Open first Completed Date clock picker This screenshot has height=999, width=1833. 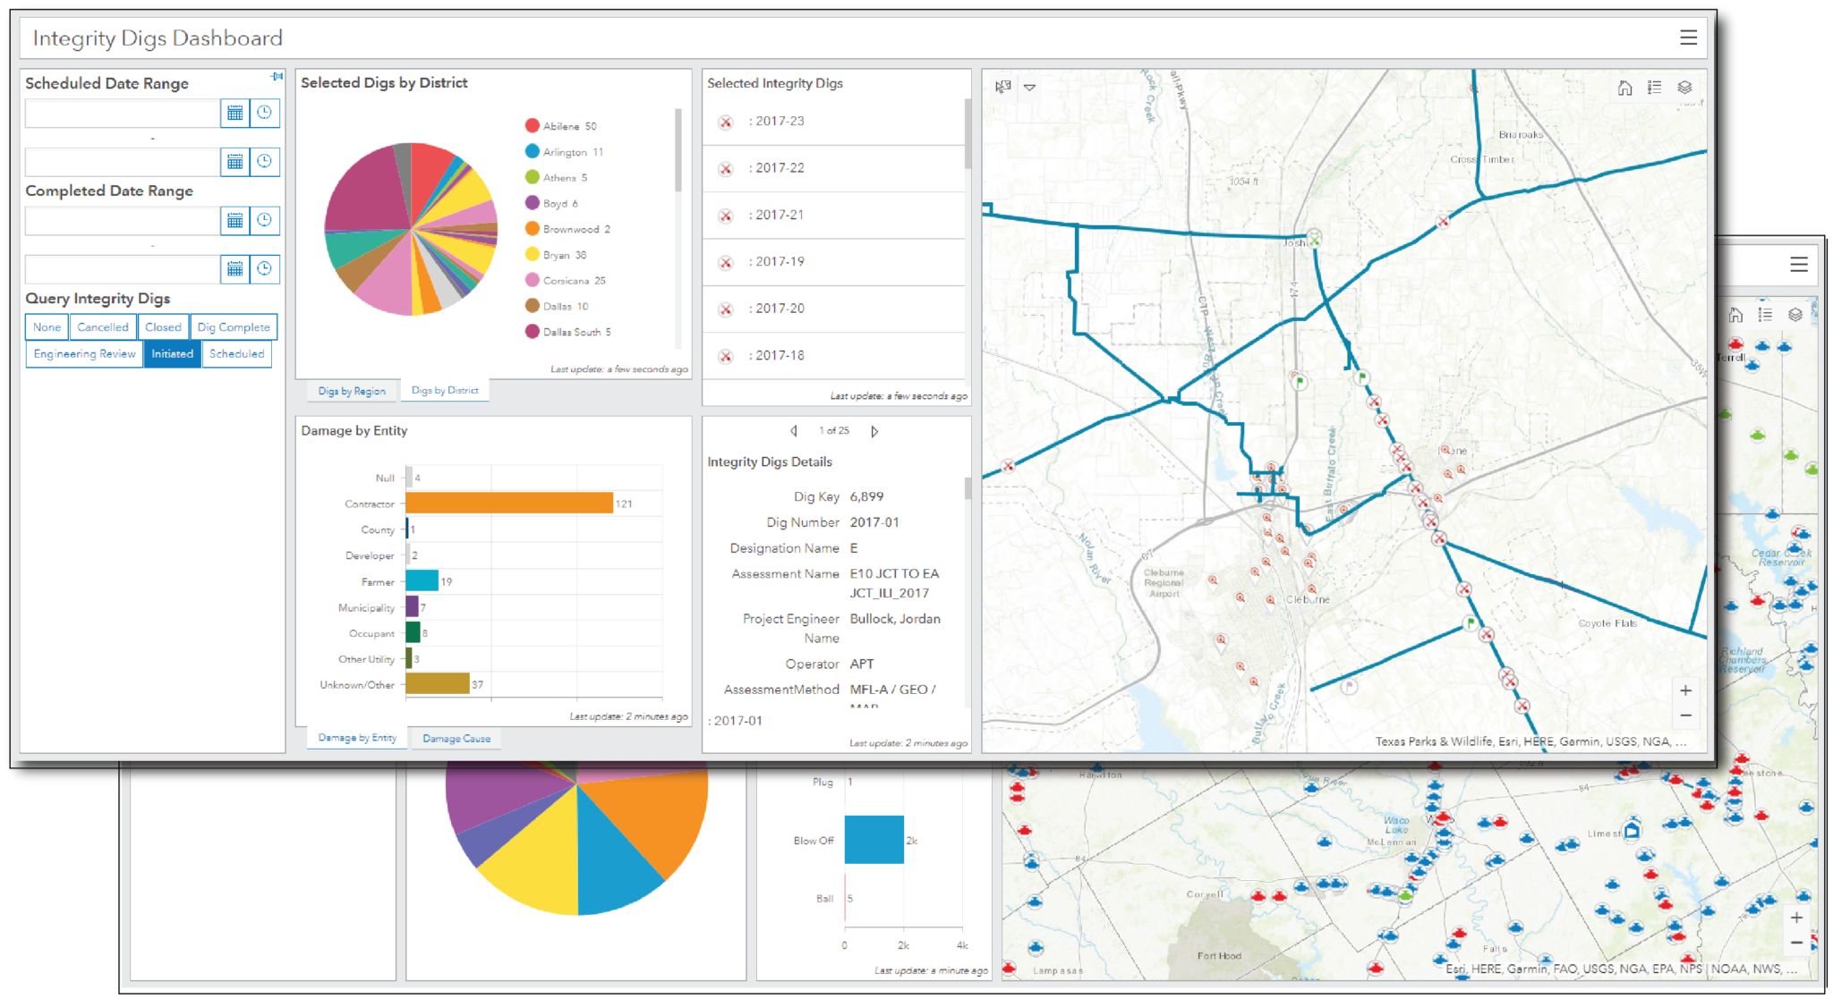click(x=265, y=220)
